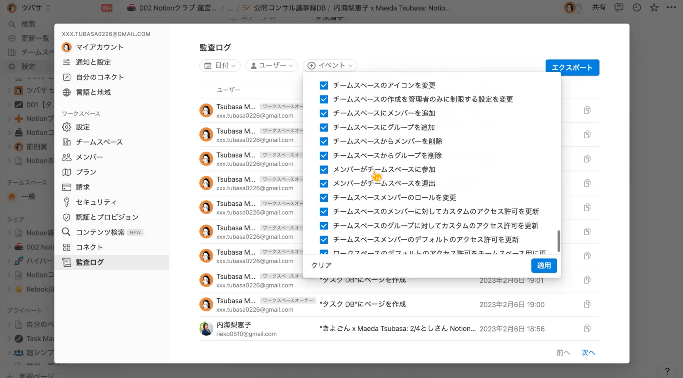Click the event list scrollbar thumb
The height and width of the screenshot is (378, 683).
(559, 241)
